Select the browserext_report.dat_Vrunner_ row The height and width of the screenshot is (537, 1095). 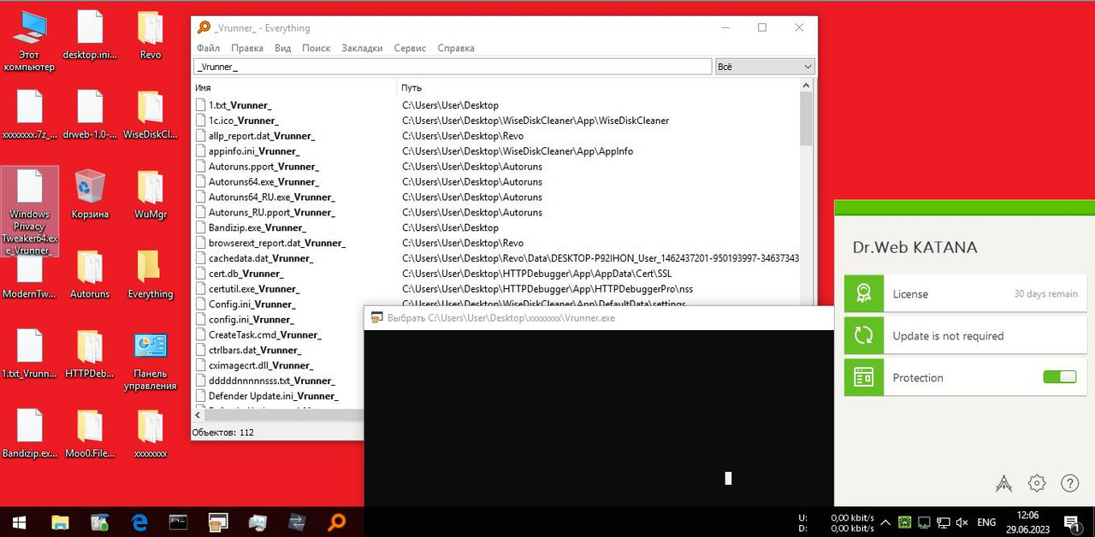click(x=496, y=243)
